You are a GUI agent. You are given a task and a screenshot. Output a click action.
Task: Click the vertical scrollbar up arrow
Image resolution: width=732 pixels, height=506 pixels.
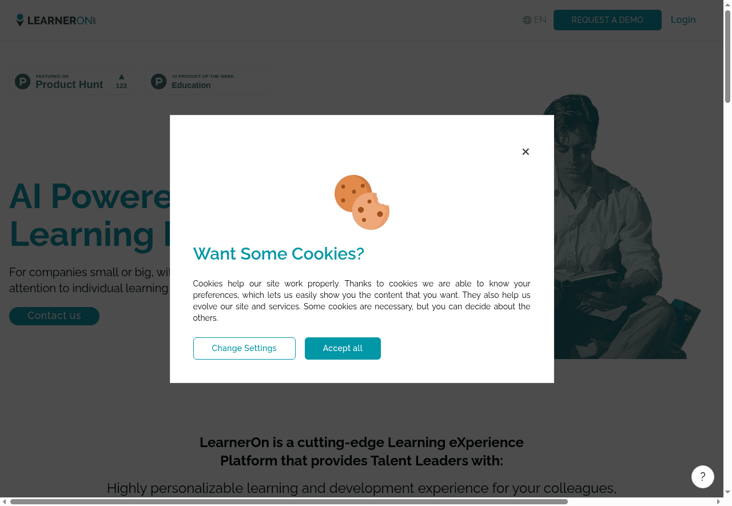click(x=727, y=5)
